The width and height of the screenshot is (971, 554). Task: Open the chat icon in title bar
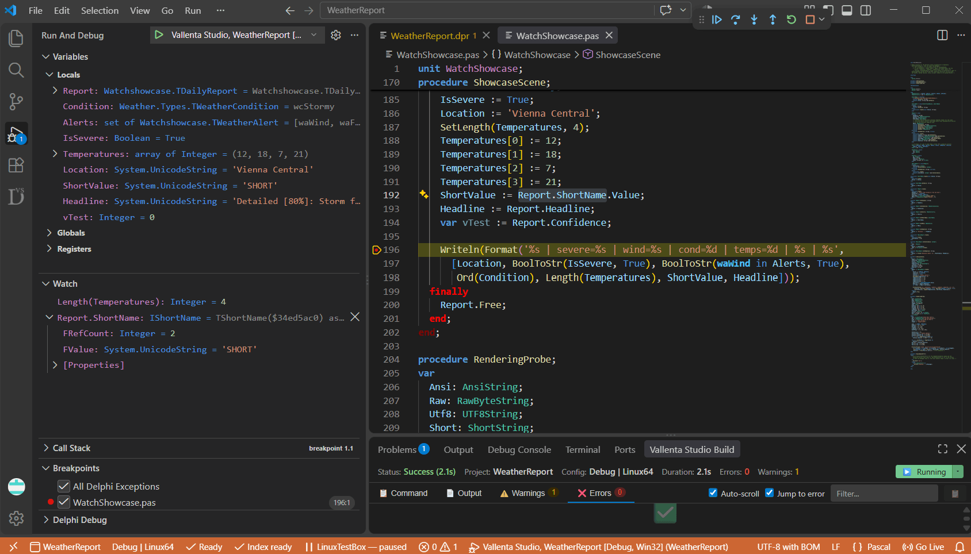click(x=666, y=10)
